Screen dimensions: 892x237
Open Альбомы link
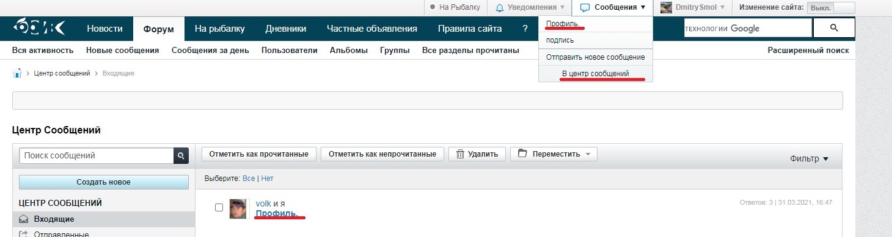click(349, 51)
